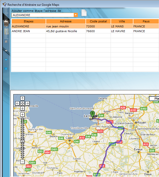
Task: Sort by Ville column header
Action: coord(122,21)
